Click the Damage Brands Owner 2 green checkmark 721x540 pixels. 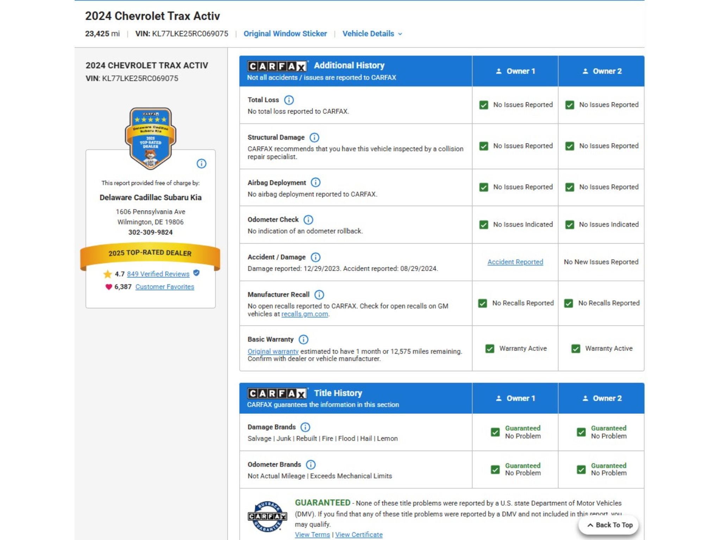[x=581, y=432]
